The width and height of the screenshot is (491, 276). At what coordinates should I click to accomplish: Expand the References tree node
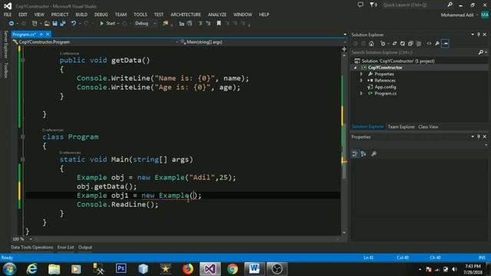click(361, 80)
